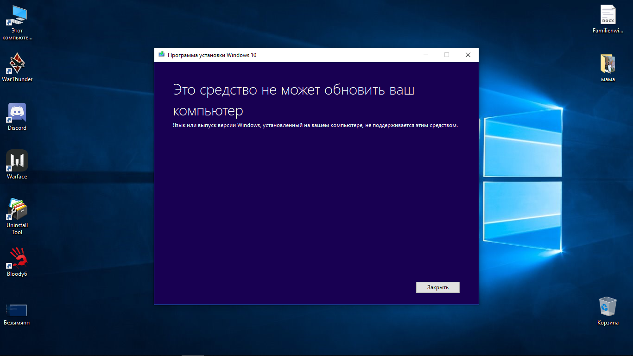Select the мама folder on desktop

(x=608, y=68)
